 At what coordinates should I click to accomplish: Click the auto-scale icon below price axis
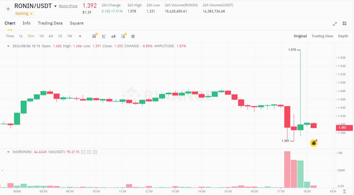pyautogui.click(x=344, y=191)
